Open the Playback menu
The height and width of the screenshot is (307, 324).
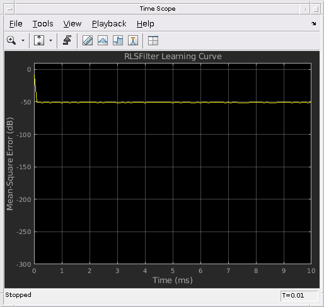point(109,24)
